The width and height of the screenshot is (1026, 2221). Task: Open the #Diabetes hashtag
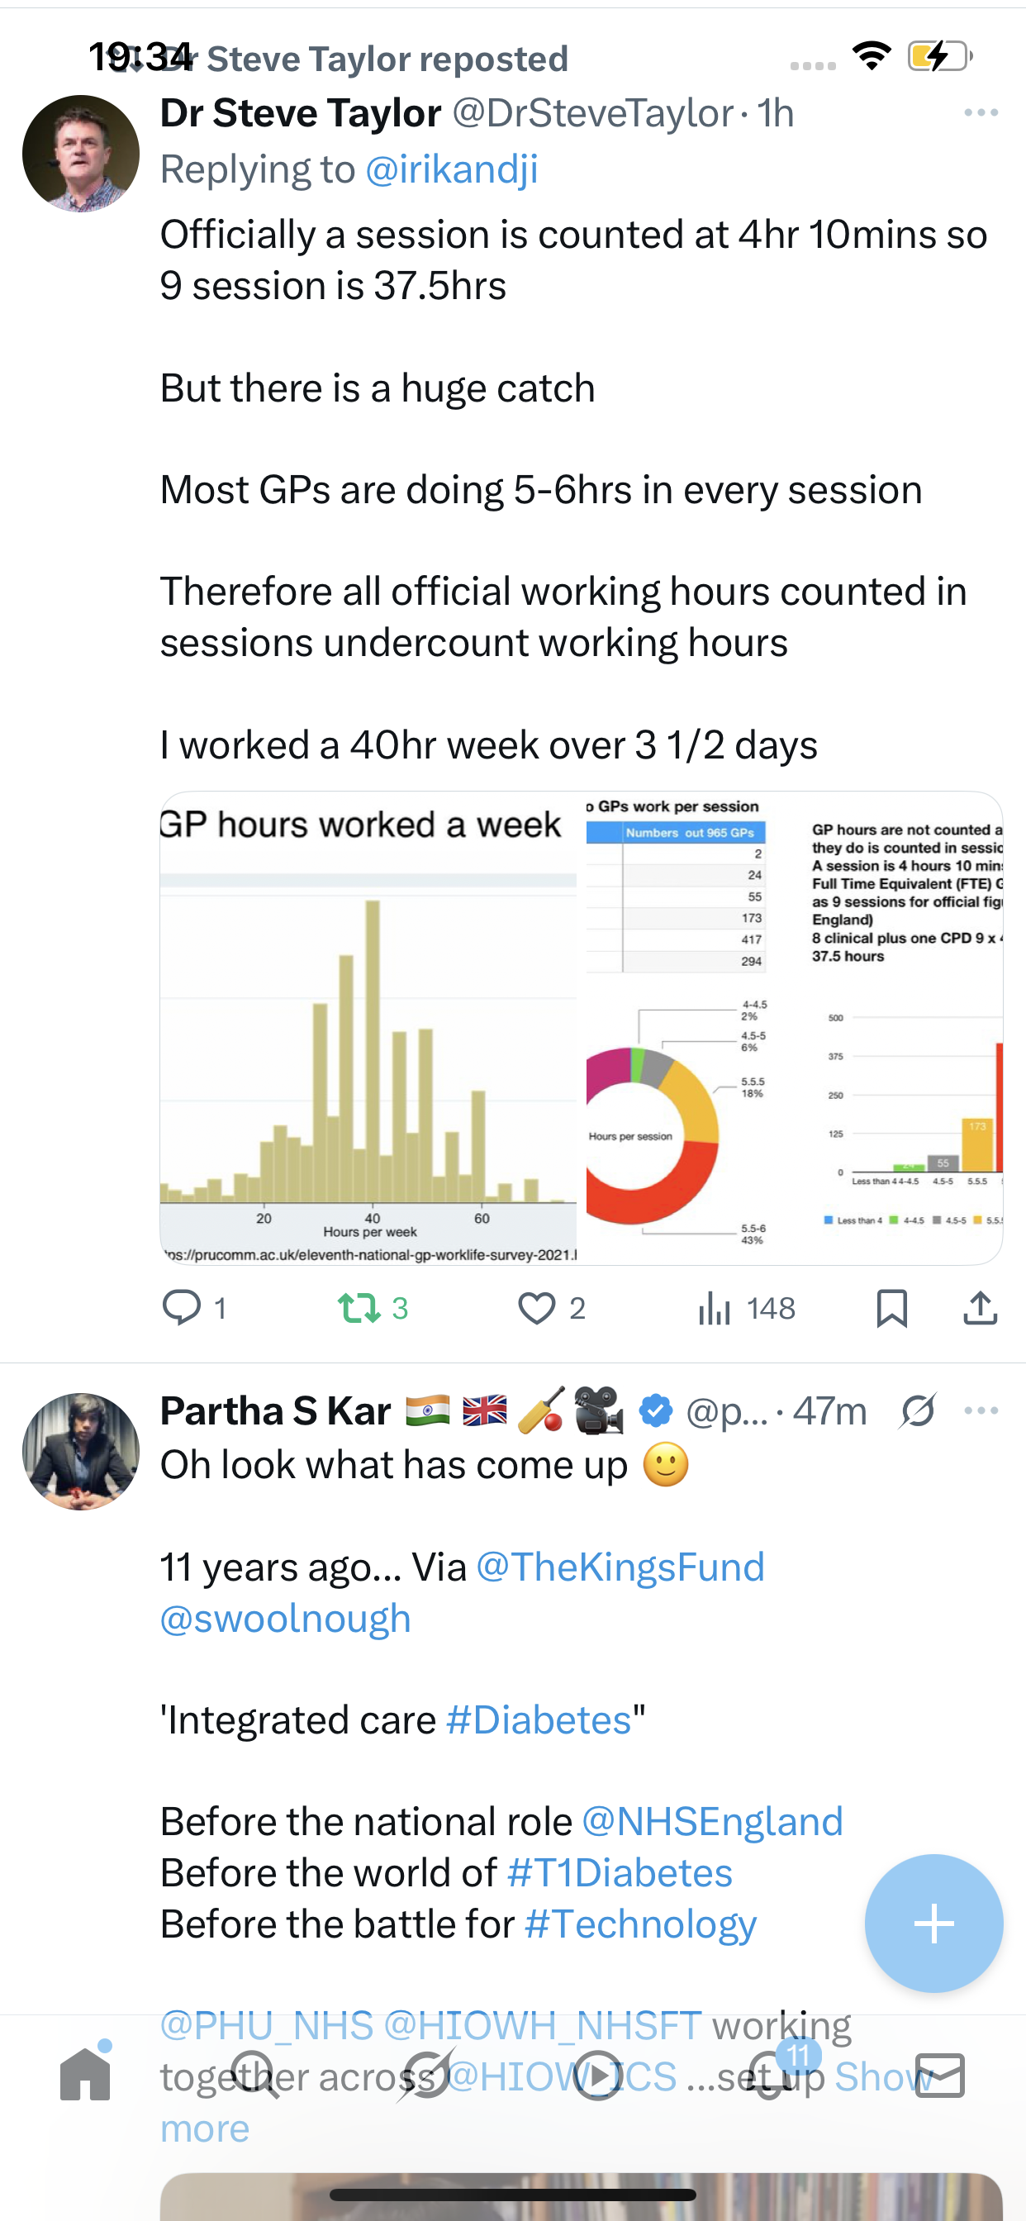tap(539, 1720)
